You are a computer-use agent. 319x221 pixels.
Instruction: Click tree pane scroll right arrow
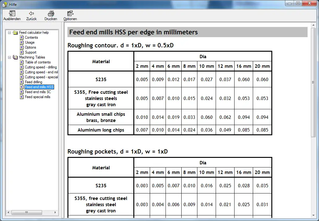55,212
